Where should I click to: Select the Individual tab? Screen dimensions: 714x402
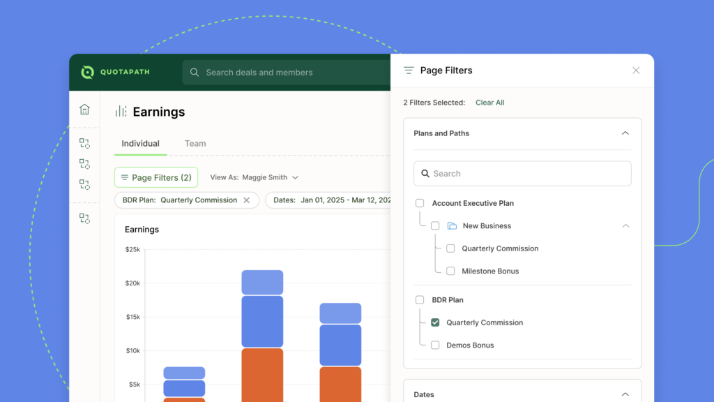coord(140,144)
